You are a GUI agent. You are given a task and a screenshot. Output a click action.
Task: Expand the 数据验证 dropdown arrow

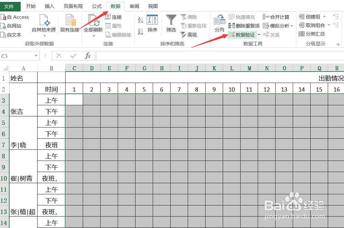point(259,35)
